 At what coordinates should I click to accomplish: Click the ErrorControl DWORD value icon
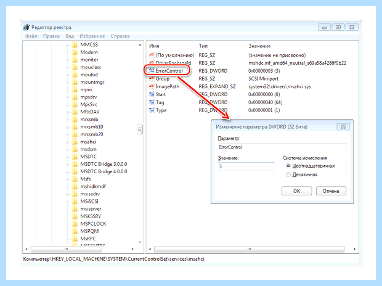[152, 71]
